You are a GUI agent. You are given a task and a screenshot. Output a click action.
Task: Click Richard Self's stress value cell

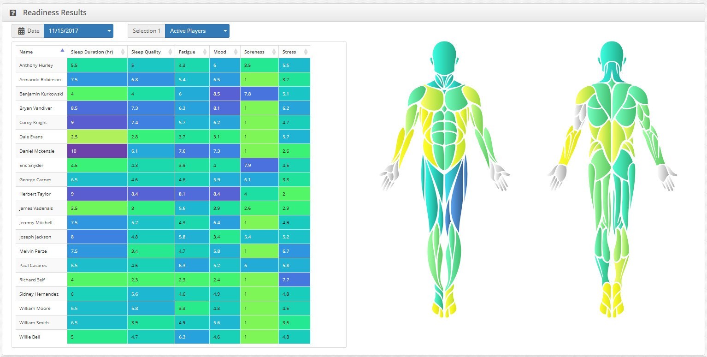pyautogui.click(x=294, y=280)
